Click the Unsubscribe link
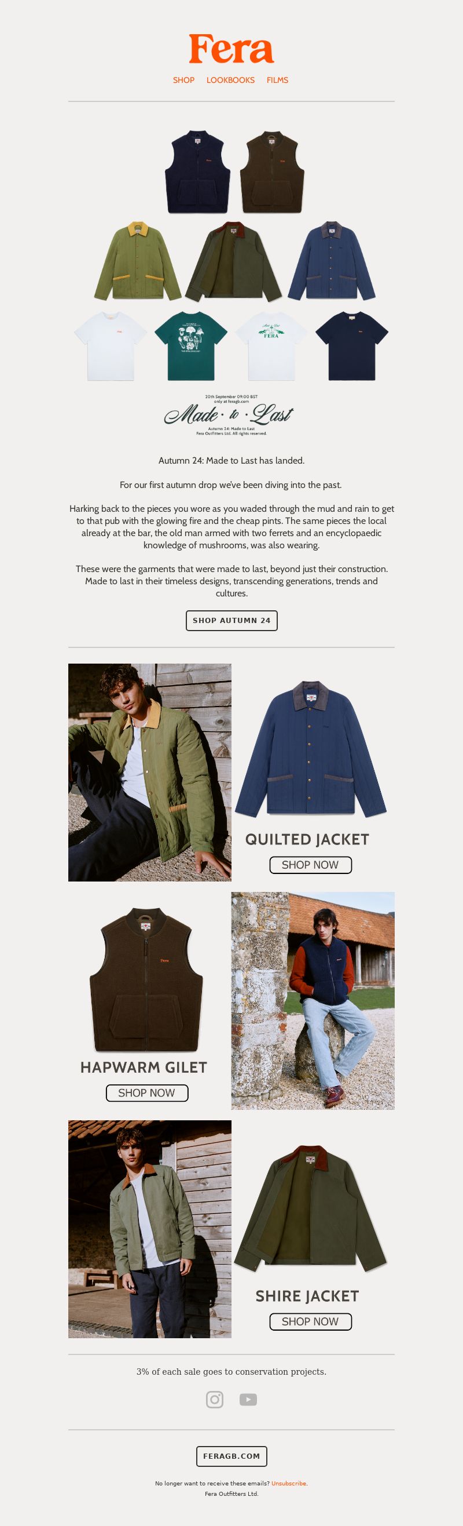The width and height of the screenshot is (463, 1526). [x=289, y=1483]
